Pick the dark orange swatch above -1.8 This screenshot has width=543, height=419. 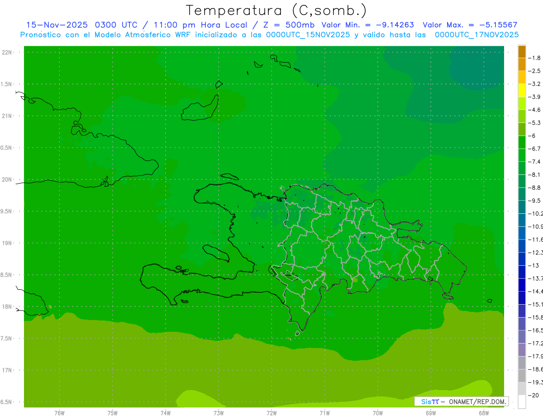522,52
